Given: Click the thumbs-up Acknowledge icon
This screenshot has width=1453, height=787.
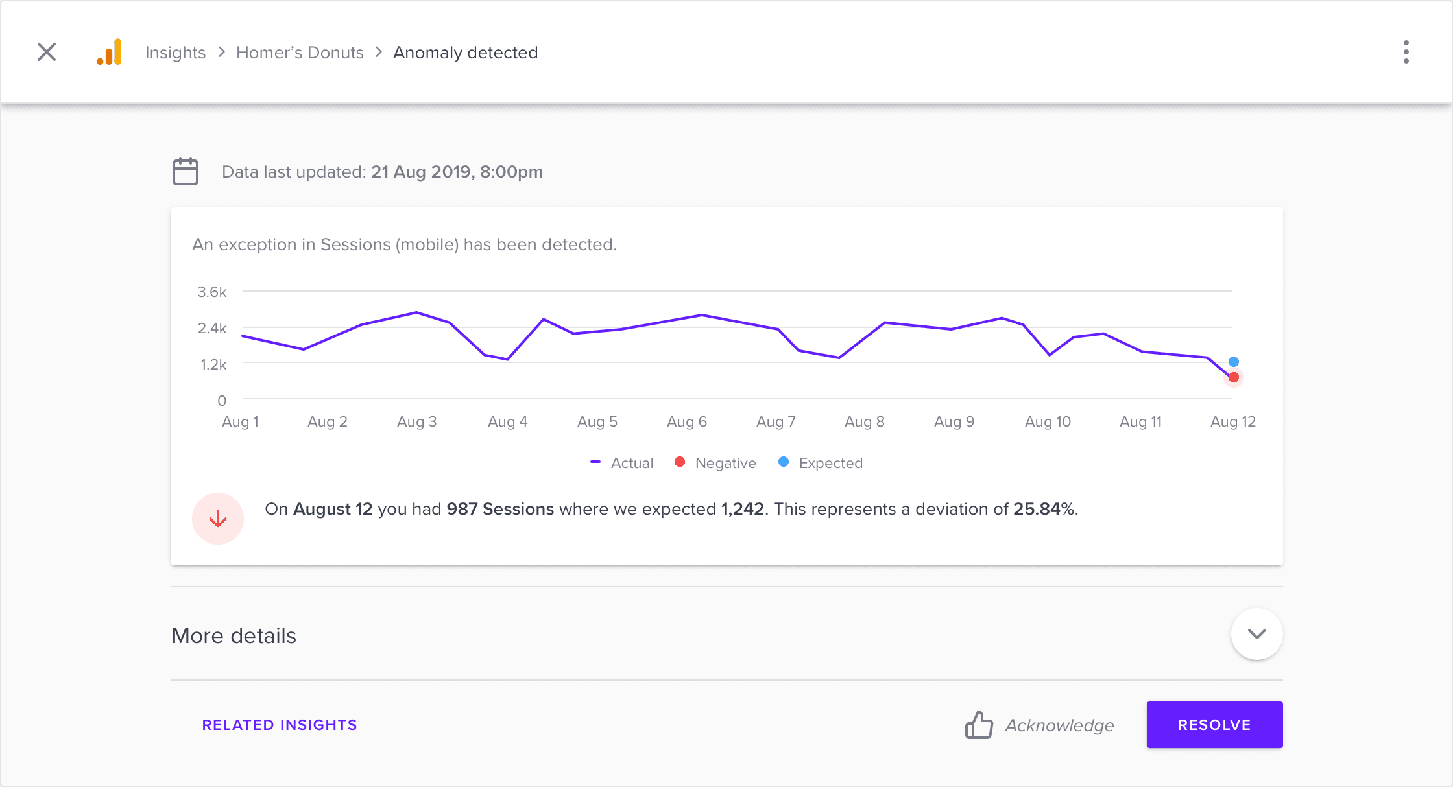Looking at the screenshot, I should (979, 725).
